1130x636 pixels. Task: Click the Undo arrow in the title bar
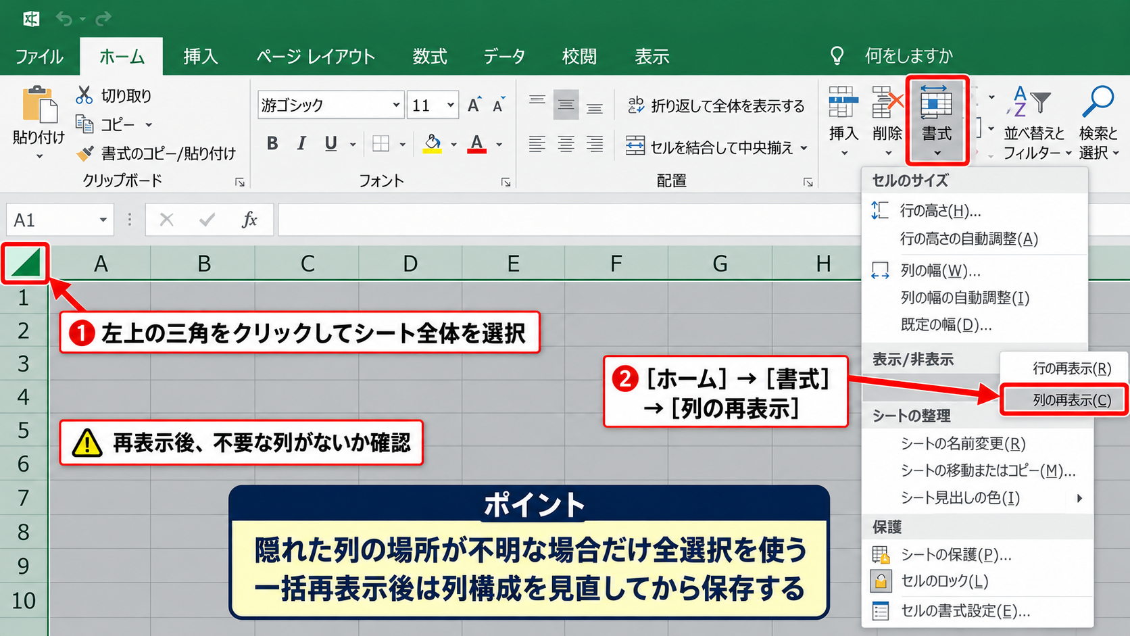coord(64,19)
